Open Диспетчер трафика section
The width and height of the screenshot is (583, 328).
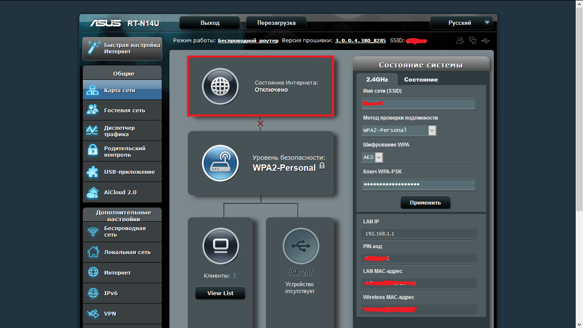pyautogui.click(x=122, y=131)
